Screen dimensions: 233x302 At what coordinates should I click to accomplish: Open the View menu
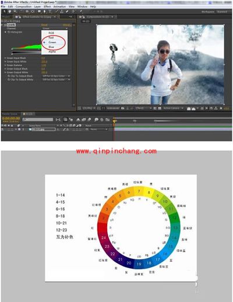tap(72, 6)
